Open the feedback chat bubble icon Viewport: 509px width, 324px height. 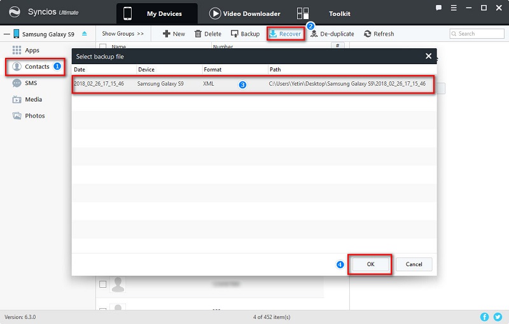[438, 8]
